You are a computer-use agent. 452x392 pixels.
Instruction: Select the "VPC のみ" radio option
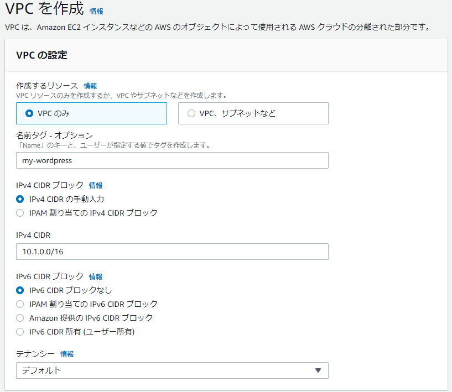point(91,113)
